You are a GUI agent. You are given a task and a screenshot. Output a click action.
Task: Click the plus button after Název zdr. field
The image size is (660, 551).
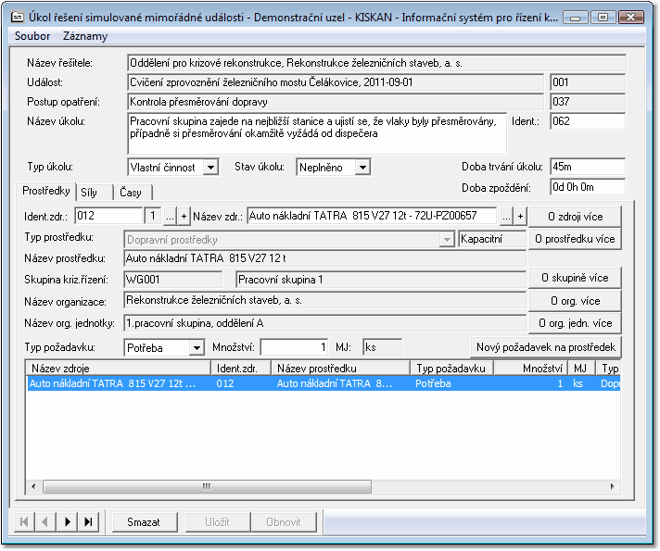(521, 216)
